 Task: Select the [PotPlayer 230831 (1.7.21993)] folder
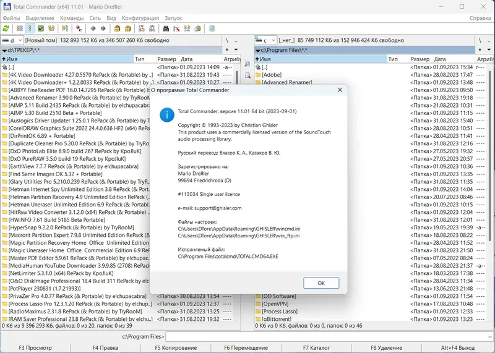click(41, 289)
